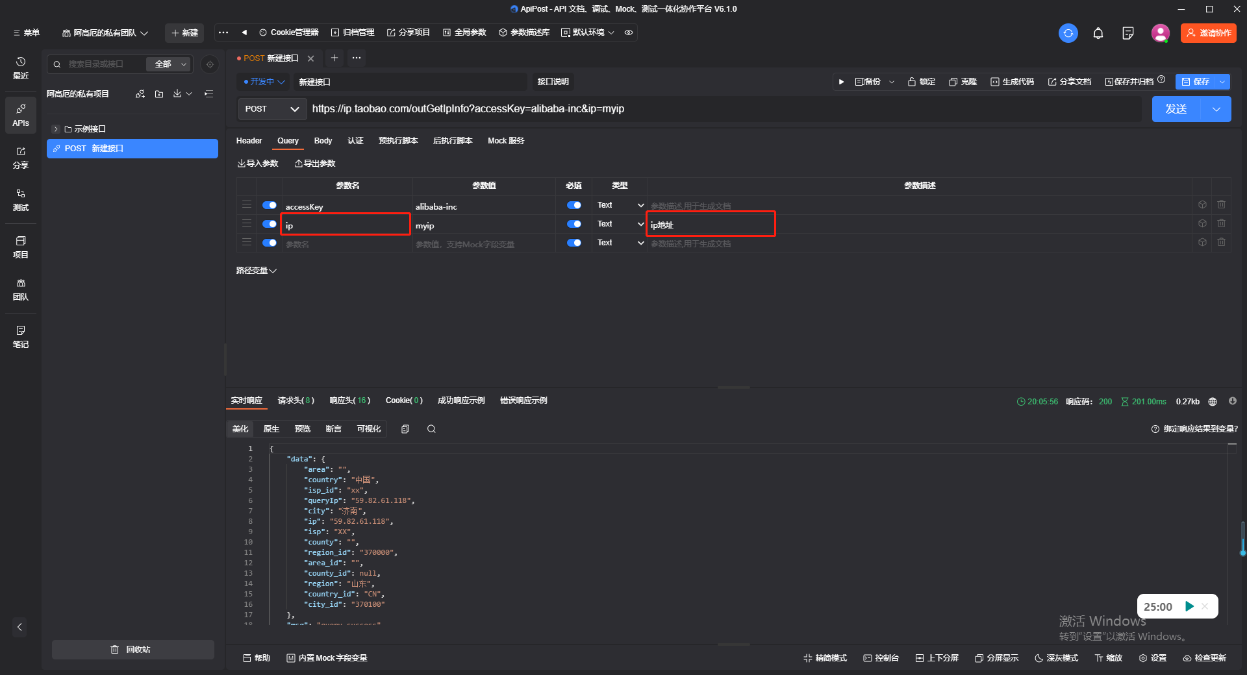This screenshot has height=675, width=1247.
Task: Open the 笔记 sidebar section
Action: click(x=21, y=337)
